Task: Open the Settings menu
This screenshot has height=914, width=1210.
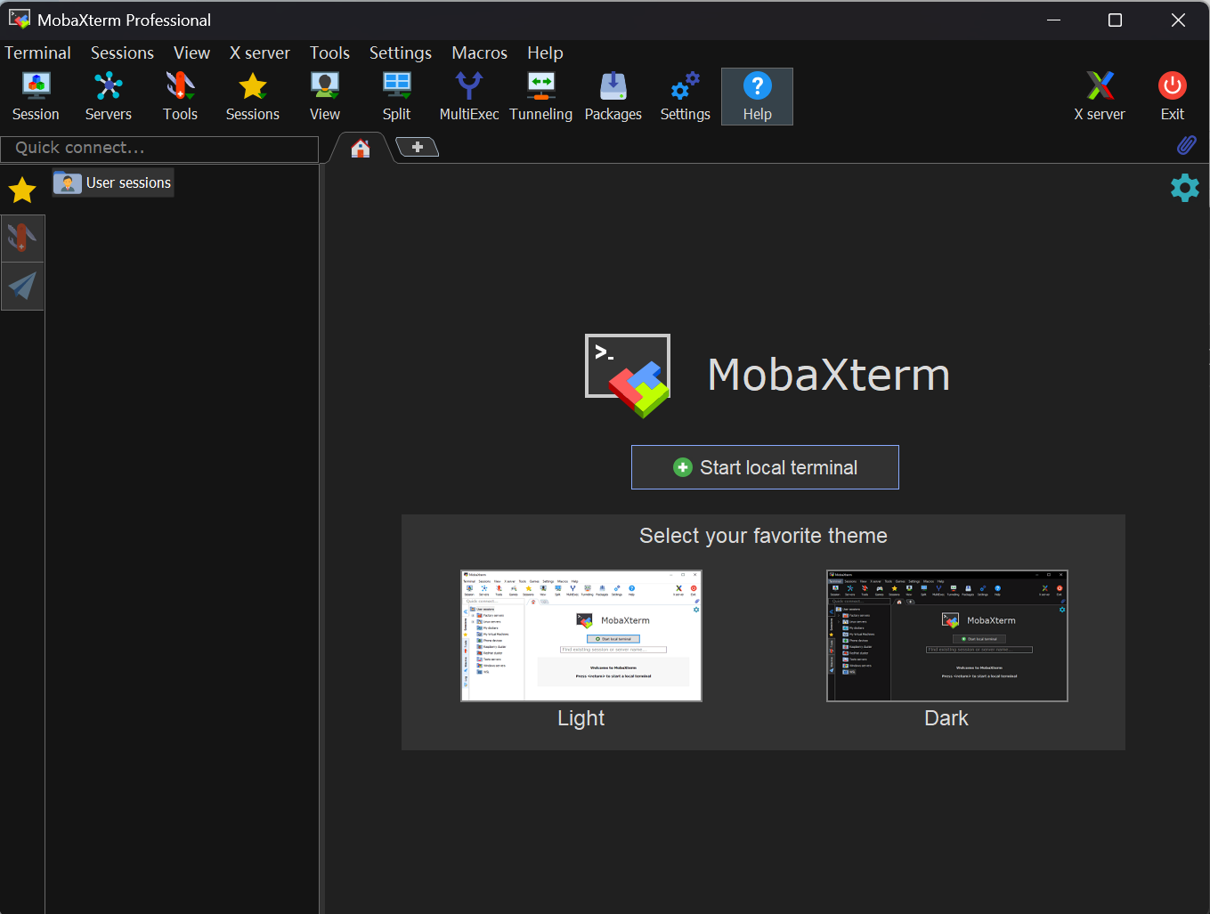Action: coord(400,53)
